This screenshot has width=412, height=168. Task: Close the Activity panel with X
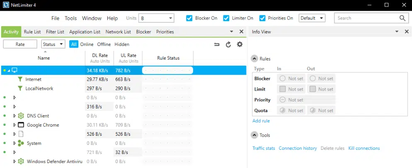[x=242, y=31]
